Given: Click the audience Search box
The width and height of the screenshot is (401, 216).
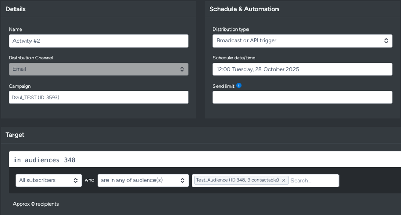Looking at the screenshot, I should click(313, 180).
